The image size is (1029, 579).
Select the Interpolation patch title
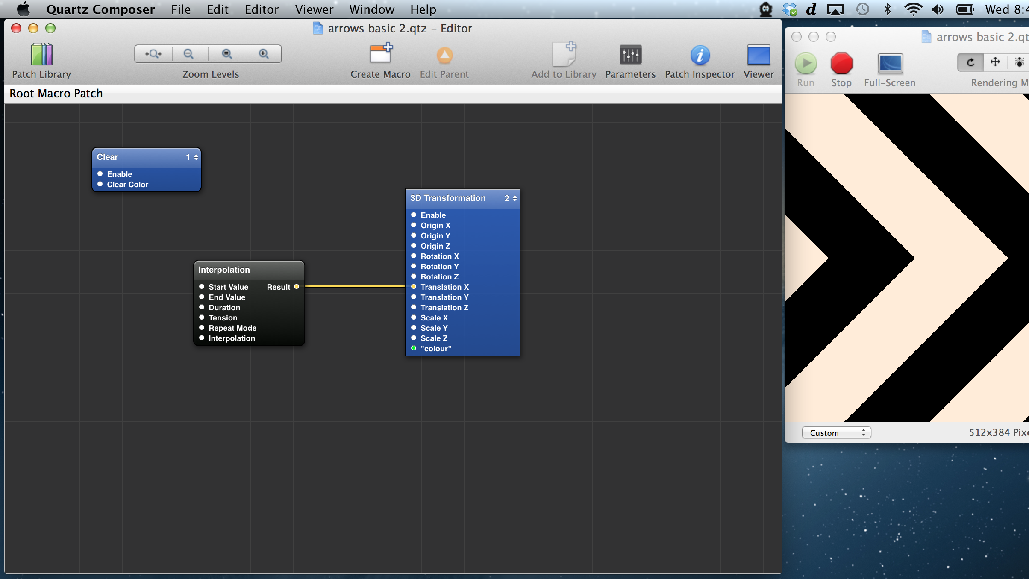[x=224, y=270]
